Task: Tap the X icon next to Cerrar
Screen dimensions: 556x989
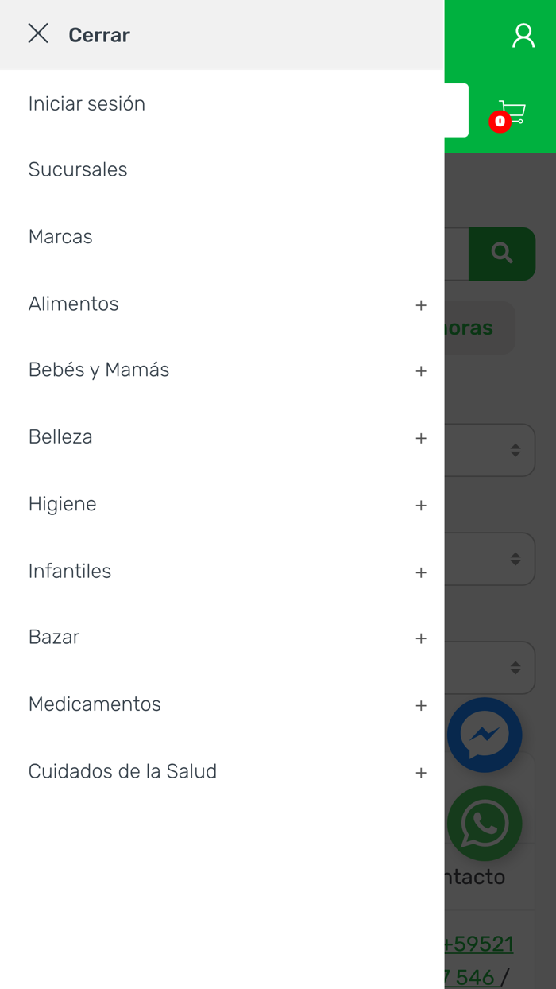Action: pyautogui.click(x=38, y=34)
